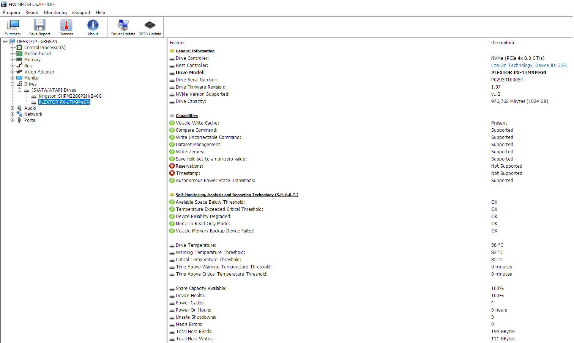Viewport: 574px width, 343px height.
Task: Select PLEXTOR PX-1TM9PeGN in the tree
Action: coord(64,102)
